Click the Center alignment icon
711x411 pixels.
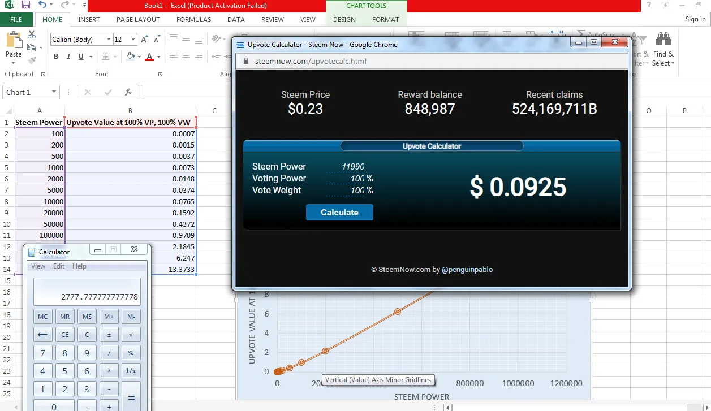[186, 57]
